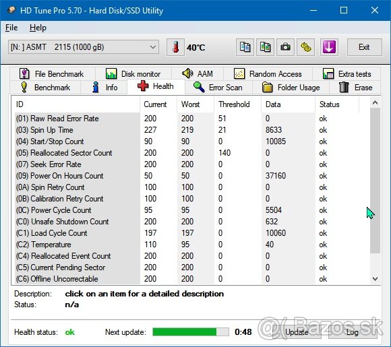Open the options gears icon
391x347 pixels.
pos(305,47)
